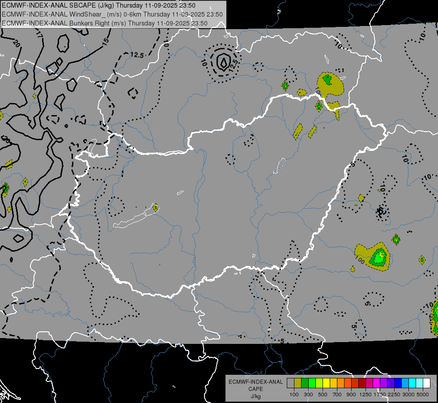Select the yellow swatch in the CAPE color scale
Image resolution: width=438 pixels, height=403 pixels.
pyautogui.click(x=327, y=383)
